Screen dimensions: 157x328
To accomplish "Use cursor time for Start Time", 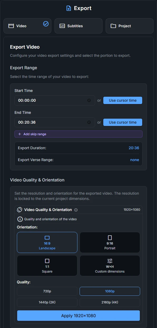I will 123,100.
